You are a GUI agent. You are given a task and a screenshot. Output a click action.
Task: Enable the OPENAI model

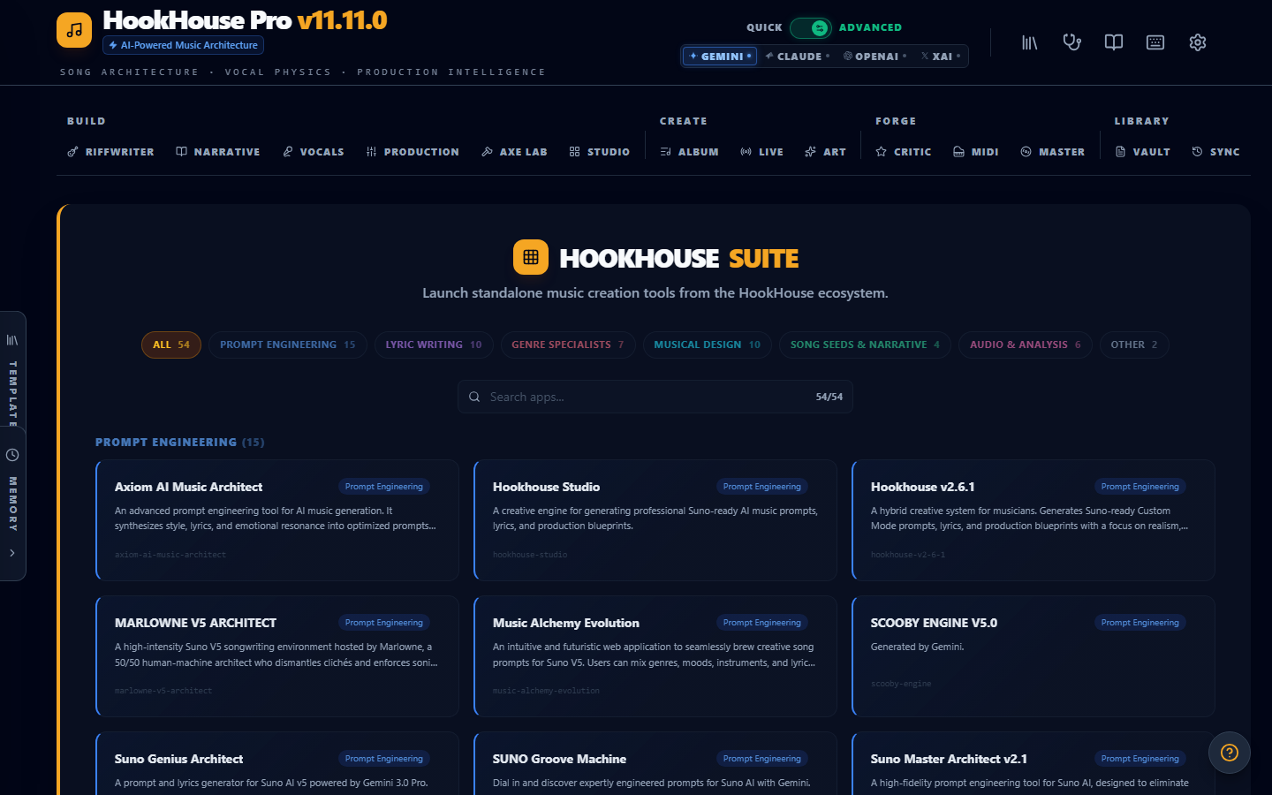[874, 56]
